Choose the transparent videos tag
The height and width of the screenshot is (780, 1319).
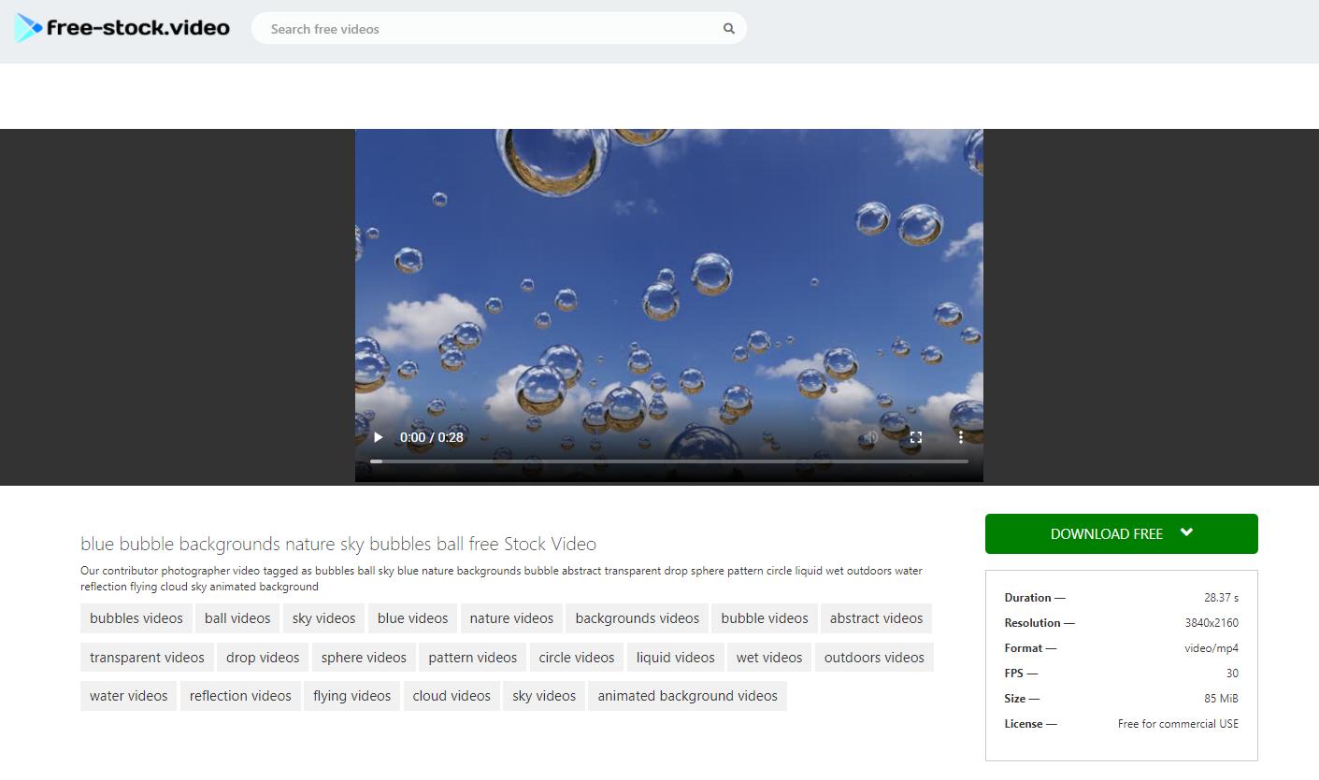click(x=147, y=658)
